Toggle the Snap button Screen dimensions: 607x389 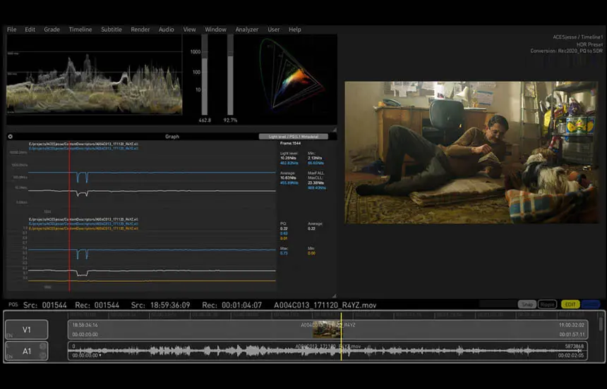tap(527, 304)
